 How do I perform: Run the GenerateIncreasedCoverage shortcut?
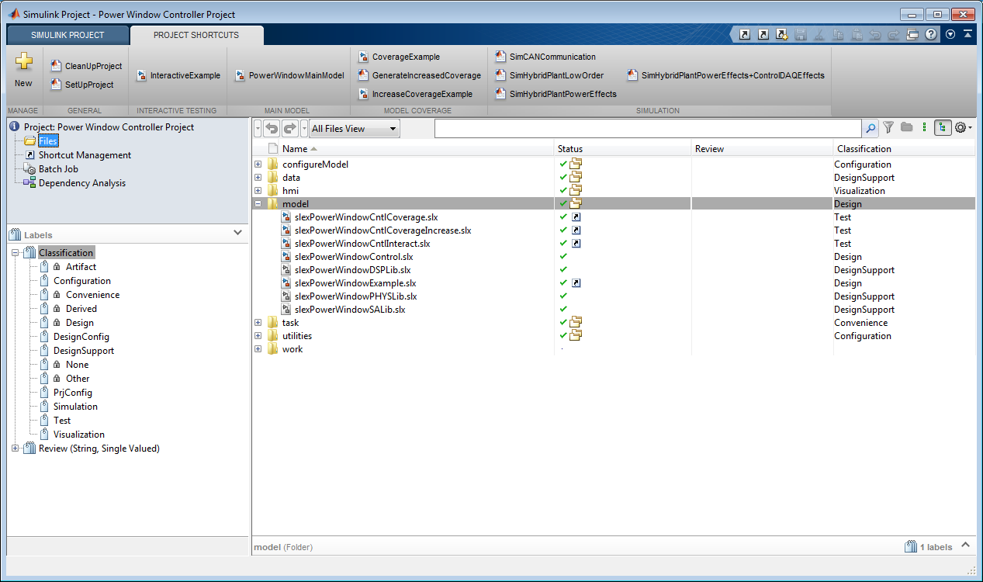[420, 76]
